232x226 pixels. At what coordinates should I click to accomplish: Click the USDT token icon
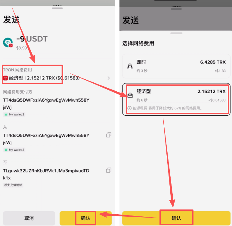[x=8, y=43]
